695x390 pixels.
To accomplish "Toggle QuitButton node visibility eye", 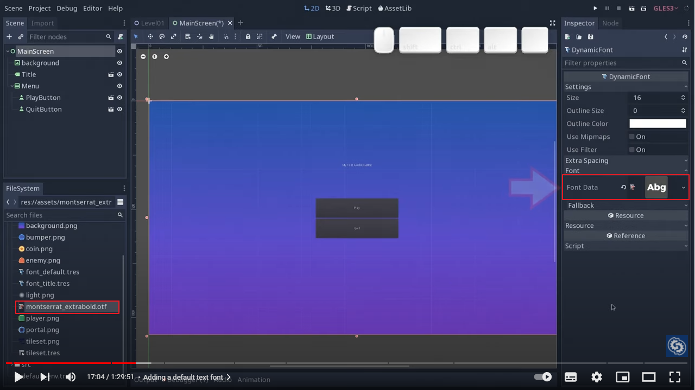I will pyautogui.click(x=119, y=109).
